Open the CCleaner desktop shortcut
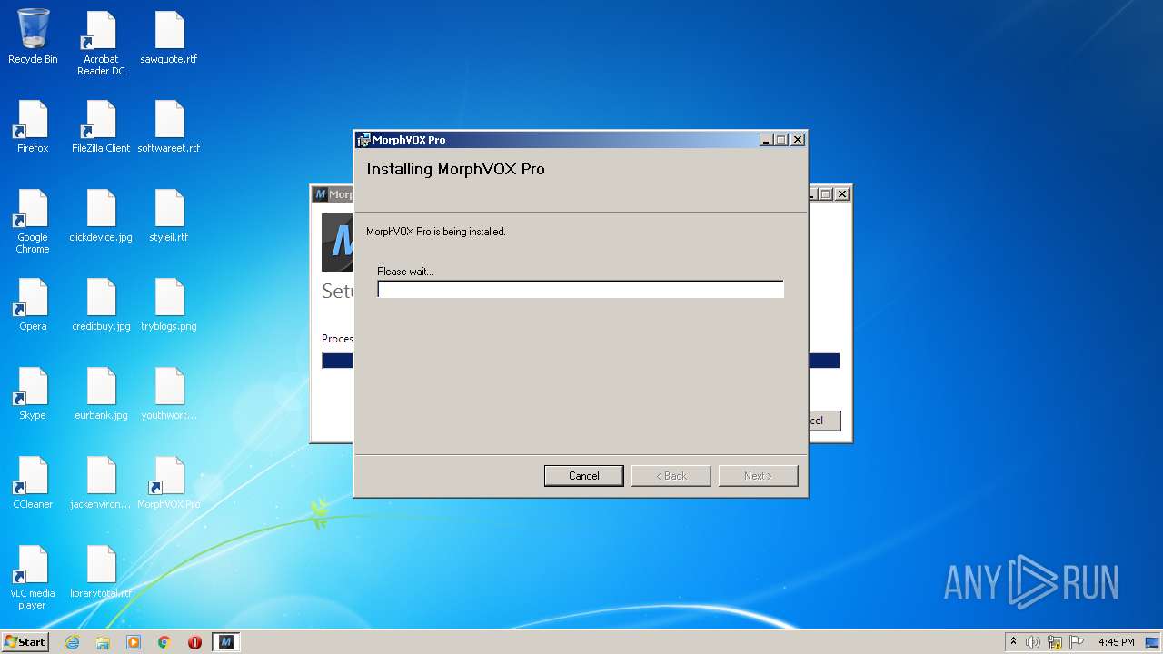 point(33,481)
